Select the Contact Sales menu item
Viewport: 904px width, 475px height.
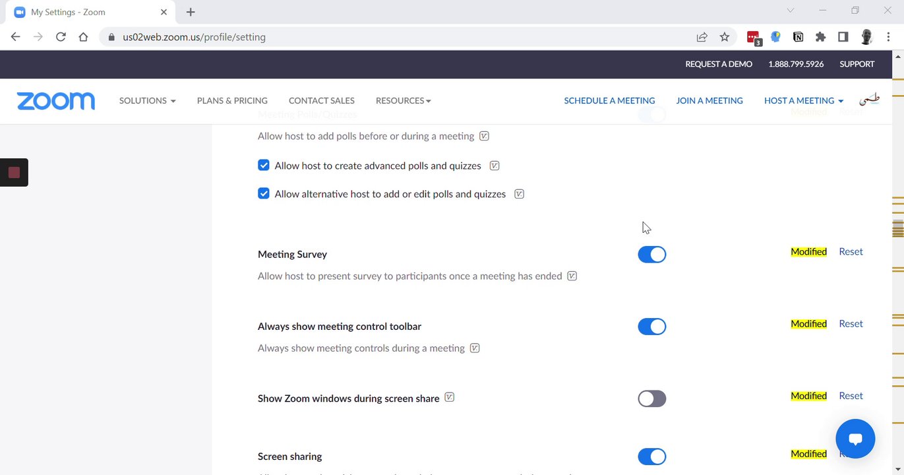click(x=322, y=101)
